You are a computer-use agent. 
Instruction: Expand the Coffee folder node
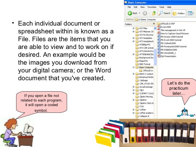134,110
